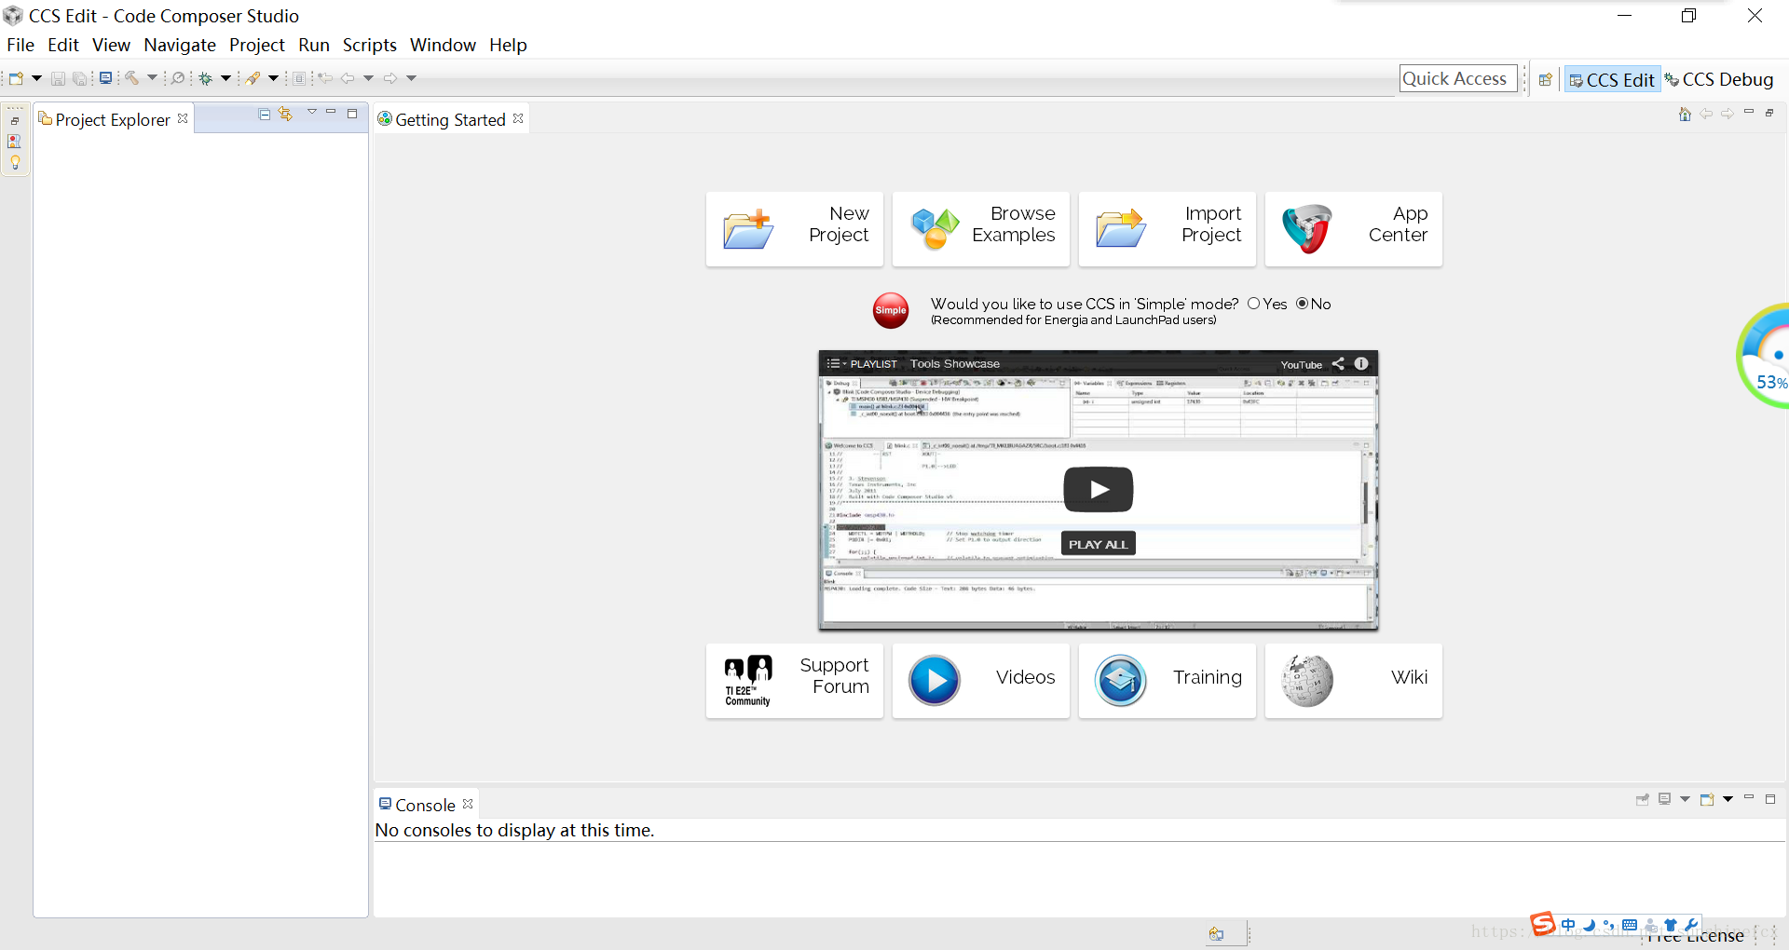Click the magnifier Search toolbar icon

177,78
